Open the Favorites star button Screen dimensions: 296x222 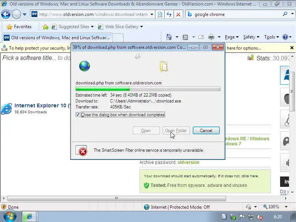pyautogui.click(x=19, y=27)
